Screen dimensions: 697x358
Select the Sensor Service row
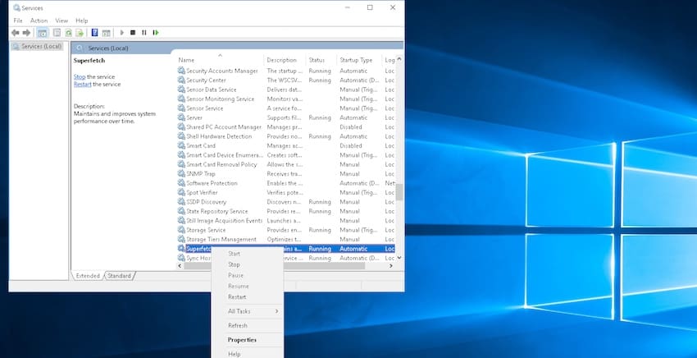coord(286,108)
